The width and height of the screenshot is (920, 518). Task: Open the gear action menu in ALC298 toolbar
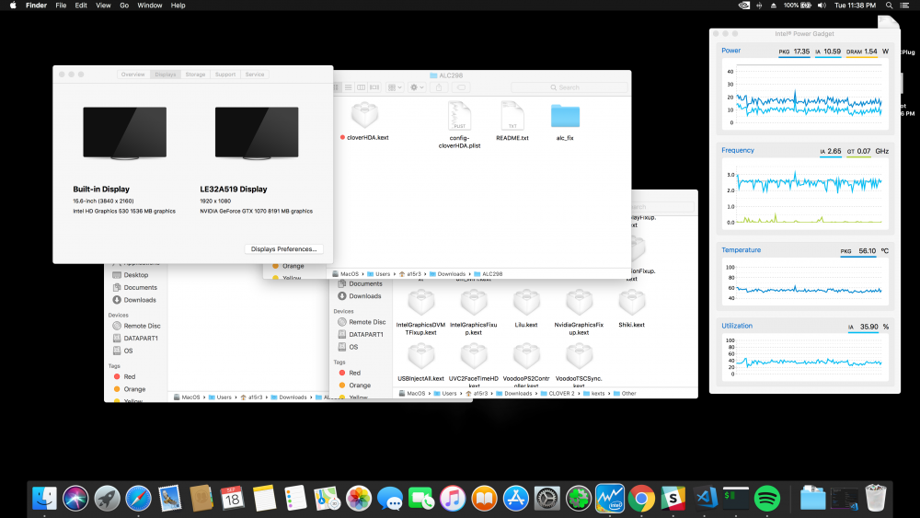point(417,87)
